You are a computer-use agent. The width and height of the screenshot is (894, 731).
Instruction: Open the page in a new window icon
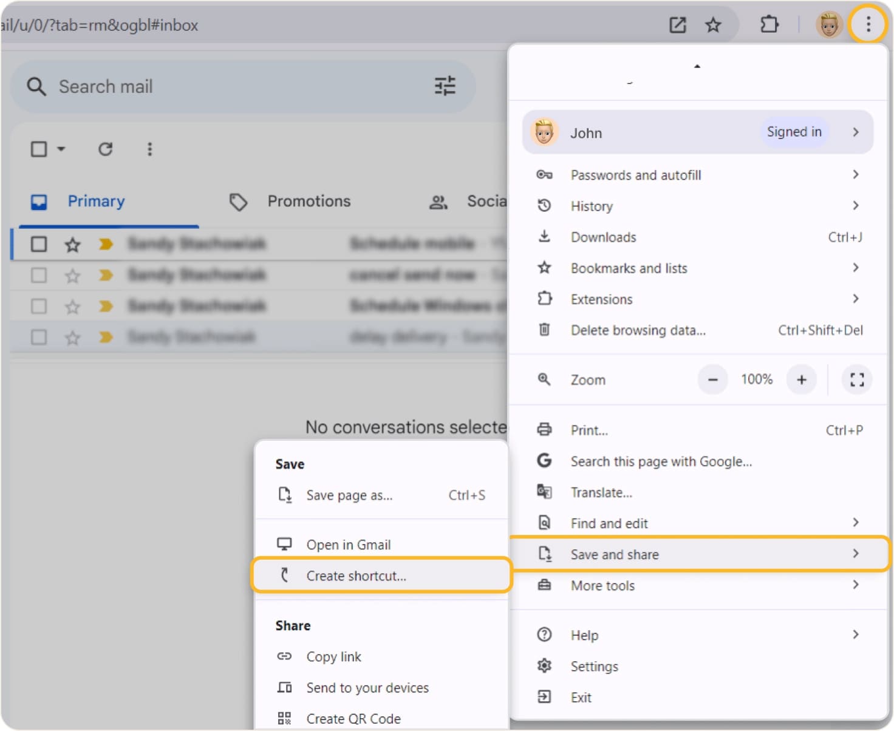677,24
